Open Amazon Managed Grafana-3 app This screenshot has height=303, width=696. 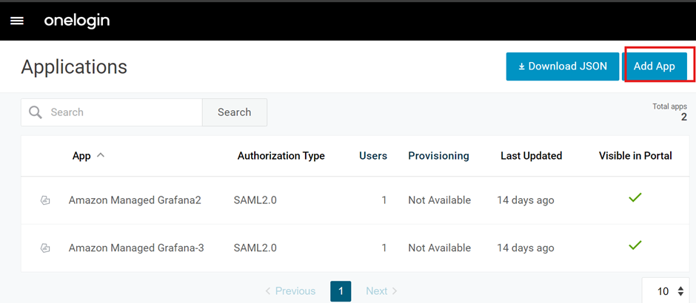click(x=136, y=248)
